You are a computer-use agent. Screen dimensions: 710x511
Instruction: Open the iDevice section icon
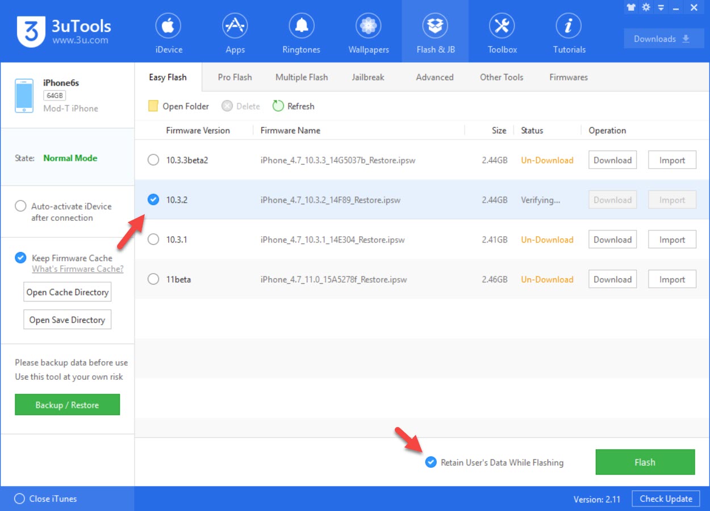[x=169, y=26]
